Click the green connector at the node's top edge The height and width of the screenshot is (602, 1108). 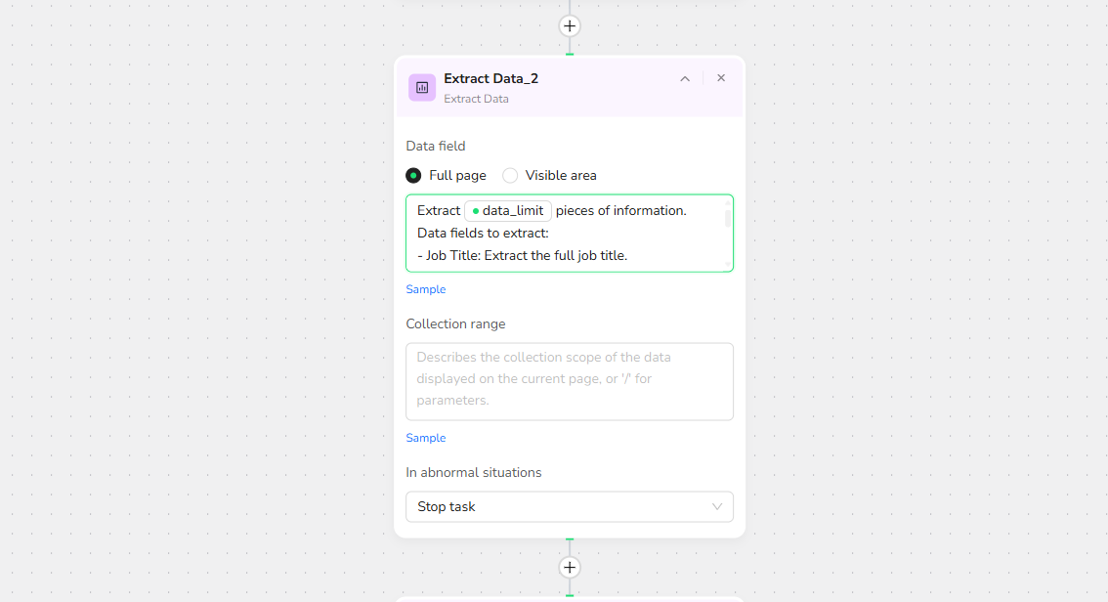[x=570, y=55]
